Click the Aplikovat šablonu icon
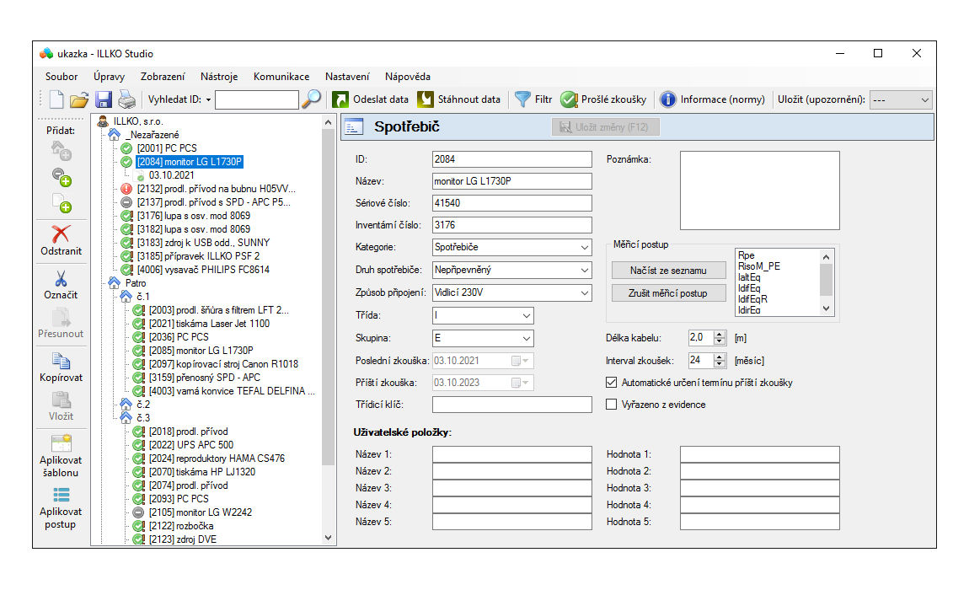 point(61,442)
